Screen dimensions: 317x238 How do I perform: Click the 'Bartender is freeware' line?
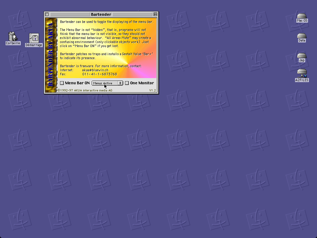coord(101,66)
